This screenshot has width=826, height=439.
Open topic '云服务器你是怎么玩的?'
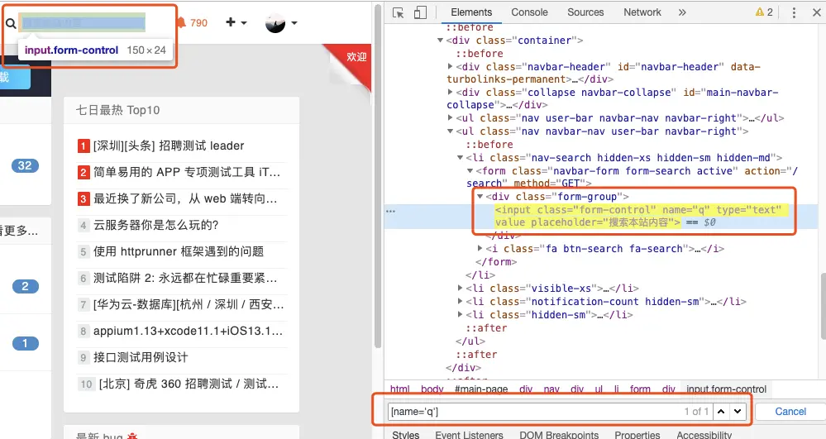pyautogui.click(x=156, y=225)
